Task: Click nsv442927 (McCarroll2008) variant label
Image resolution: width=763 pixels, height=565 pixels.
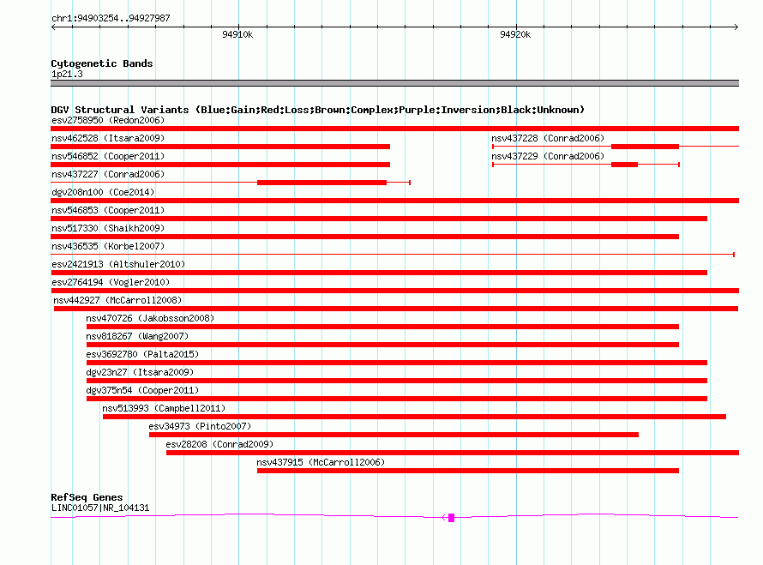Action: point(117,300)
